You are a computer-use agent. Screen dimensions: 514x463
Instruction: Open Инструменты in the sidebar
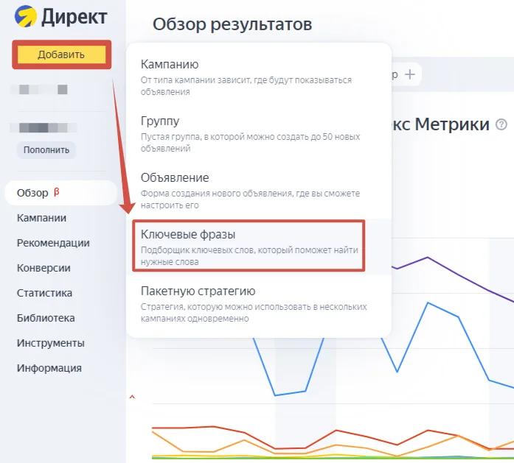click(x=51, y=343)
